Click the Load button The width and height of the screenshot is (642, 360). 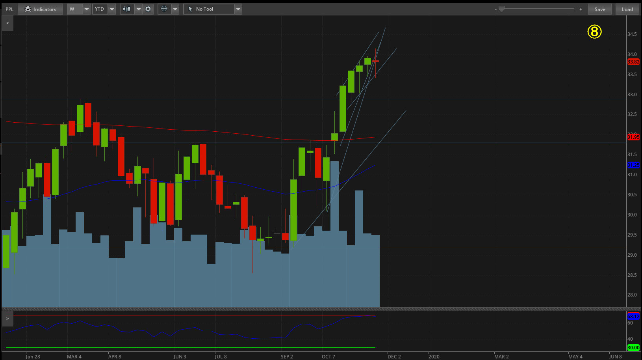(x=627, y=9)
